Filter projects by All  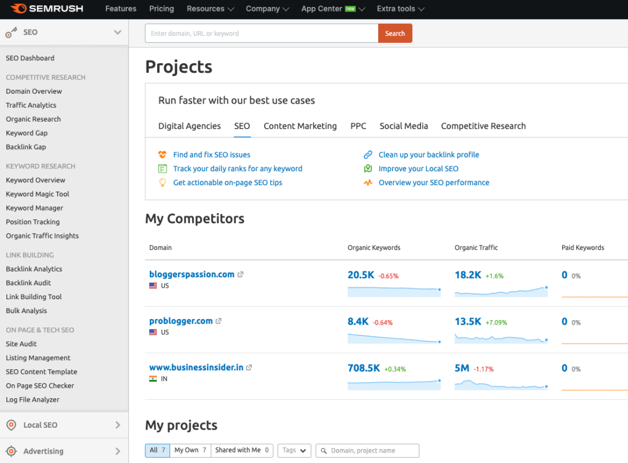(x=157, y=451)
